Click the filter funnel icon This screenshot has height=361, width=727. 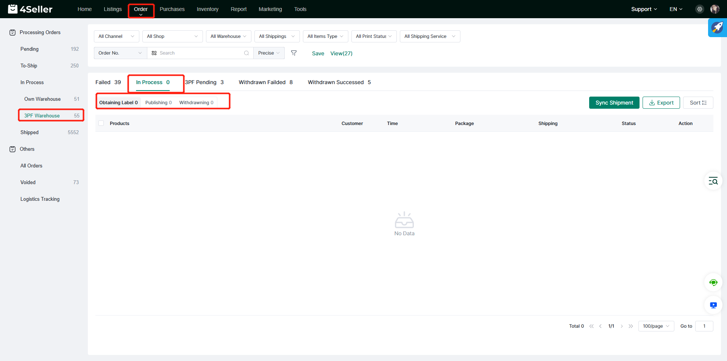(x=294, y=53)
